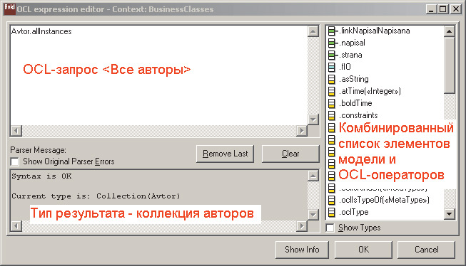Pick the .strana green link icon
This screenshot has height=266, width=466.
click(x=333, y=55)
